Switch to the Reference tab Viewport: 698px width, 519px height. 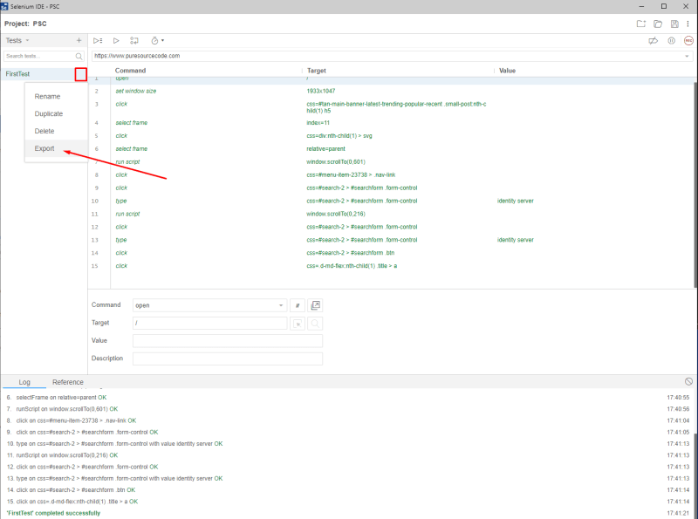68,382
